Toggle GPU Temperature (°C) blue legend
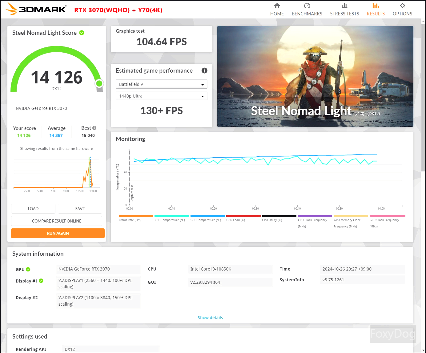This screenshot has width=426, height=353. (207, 218)
